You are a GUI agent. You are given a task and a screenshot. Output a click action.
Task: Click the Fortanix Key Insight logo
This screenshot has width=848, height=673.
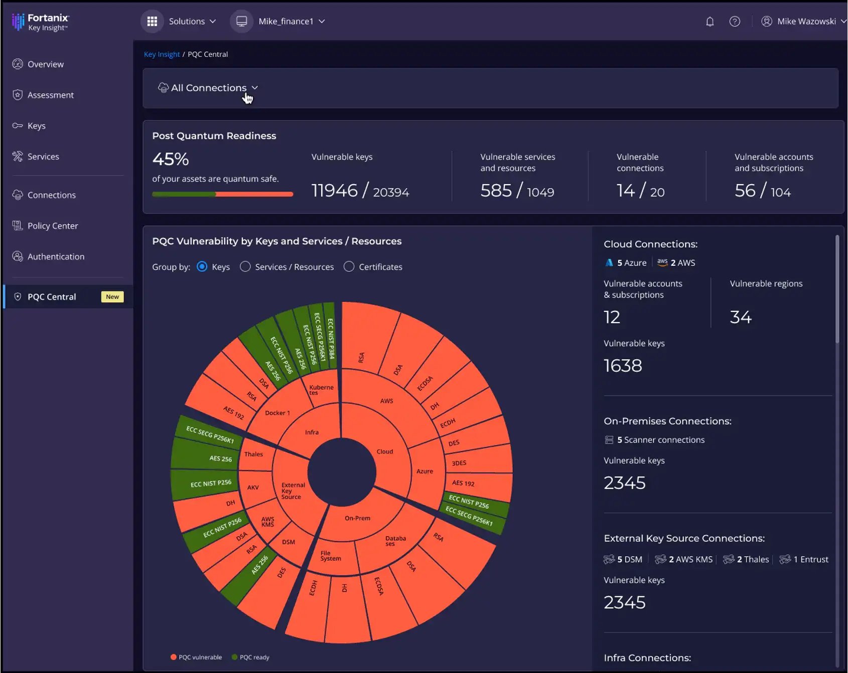tap(40, 22)
